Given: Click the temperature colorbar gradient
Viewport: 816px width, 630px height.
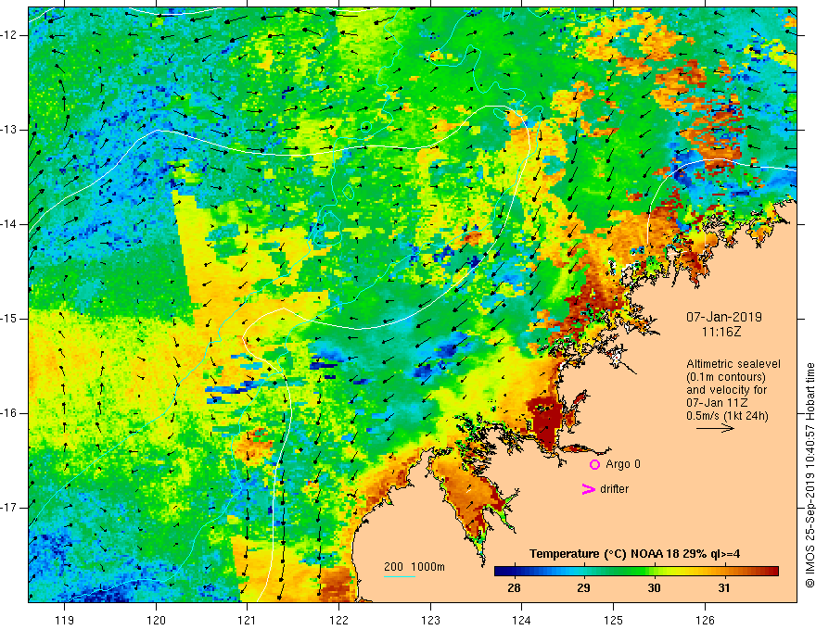Looking at the screenshot, I should [636, 572].
